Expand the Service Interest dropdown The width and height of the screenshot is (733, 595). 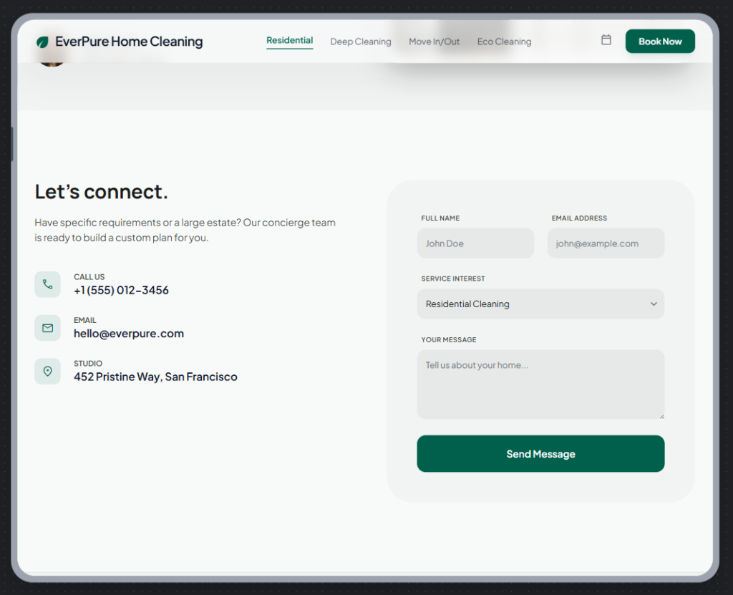tap(540, 304)
